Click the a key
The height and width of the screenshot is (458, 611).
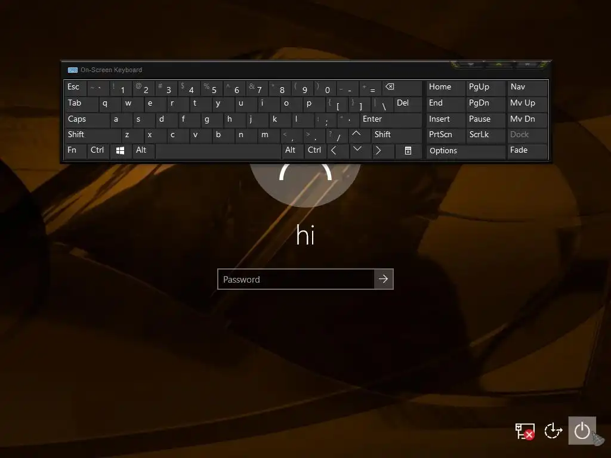pyautogui.click(x=121, y=119)
